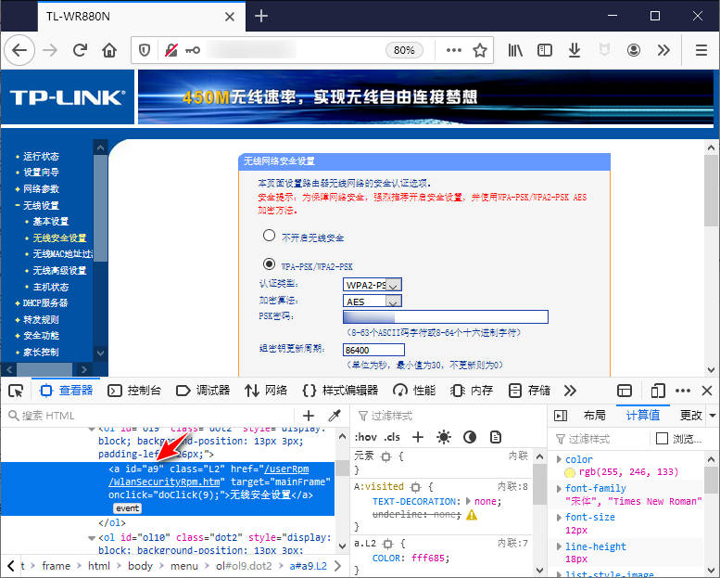The width and height of the screenshot is (720, 578).
Task: Open 无线高级设置 submenu item
Action: [x=59, y=270]
